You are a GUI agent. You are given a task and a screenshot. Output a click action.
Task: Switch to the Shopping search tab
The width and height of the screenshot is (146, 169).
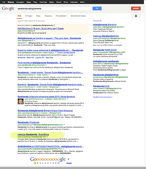48,16
